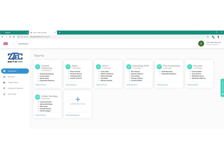Close the Deepod browser tab
Viewport: 224px width, 159px height.
tap(27, 33)
